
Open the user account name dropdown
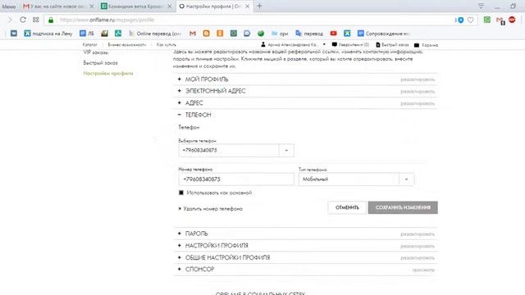tap(293, 44)
